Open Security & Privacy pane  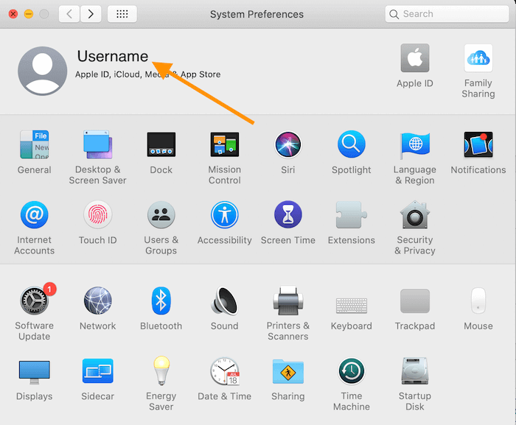[x=415, y=215]
